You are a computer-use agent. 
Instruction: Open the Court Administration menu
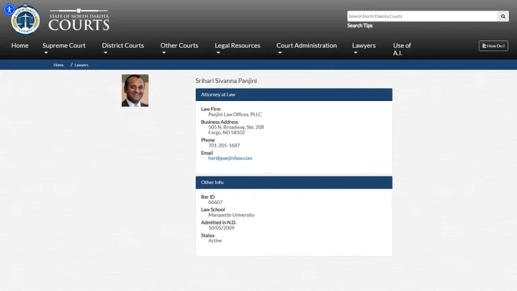point(307,46)
